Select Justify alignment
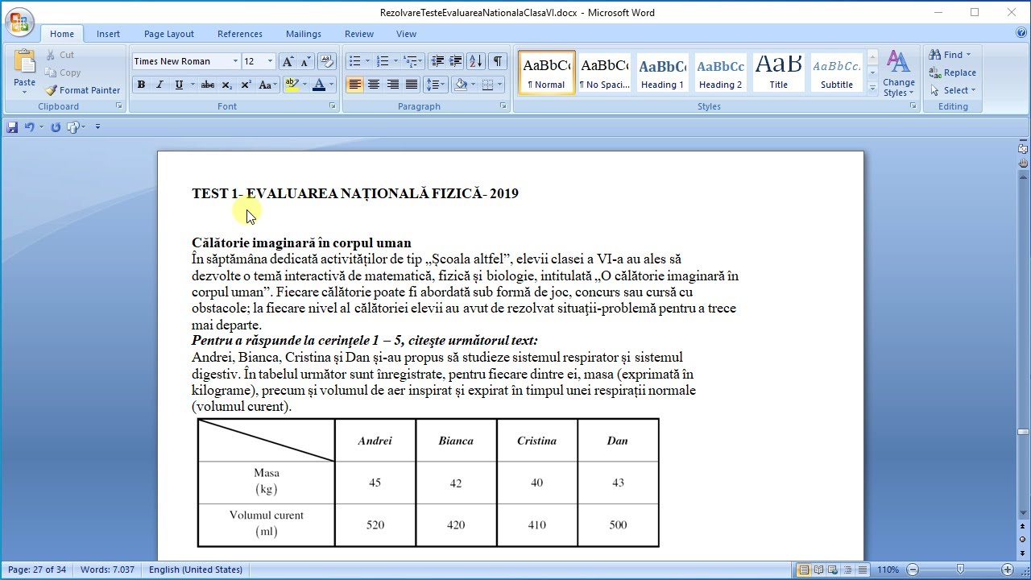This screenshot has height=580, width=1031. (x=412, y=85)
